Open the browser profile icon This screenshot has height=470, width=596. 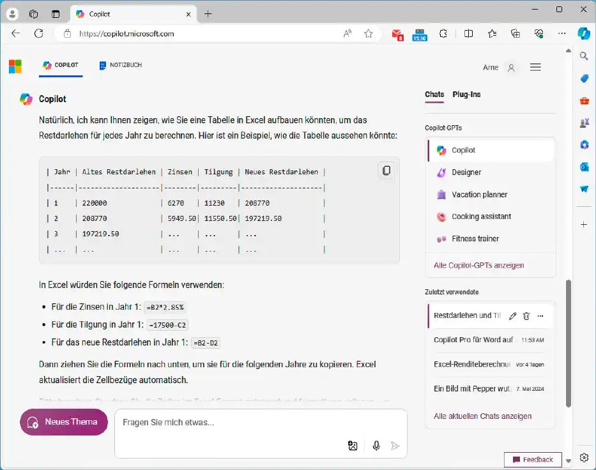[13, 14]
